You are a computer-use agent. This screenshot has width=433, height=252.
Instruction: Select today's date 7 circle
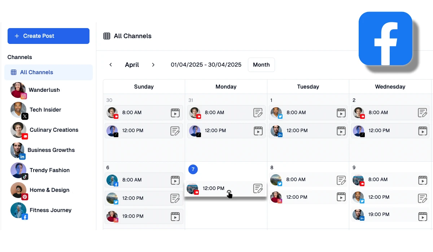coord(193,169)
